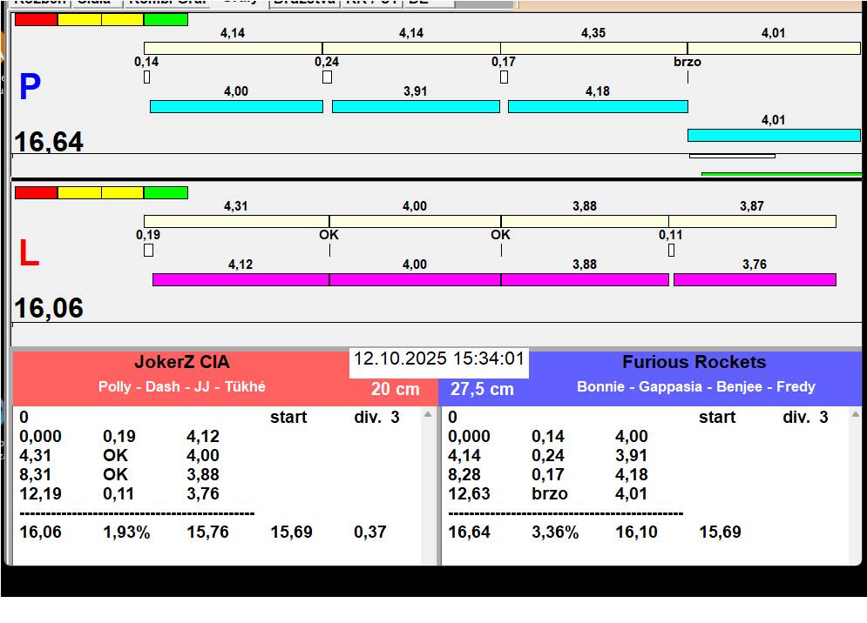Image resolution: width=867 pixels, height=623 pixels.
Task: Click the red L lane letter
Action: click(x=30, y=253)
